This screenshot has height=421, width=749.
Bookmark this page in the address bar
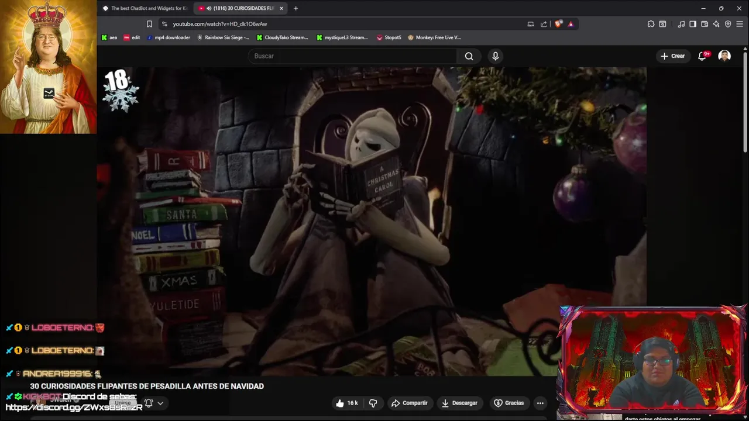tap(149, 24)
